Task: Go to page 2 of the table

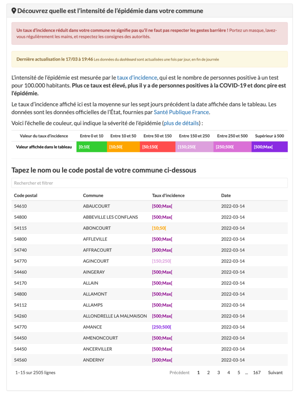Action: [x=208, y=373]
